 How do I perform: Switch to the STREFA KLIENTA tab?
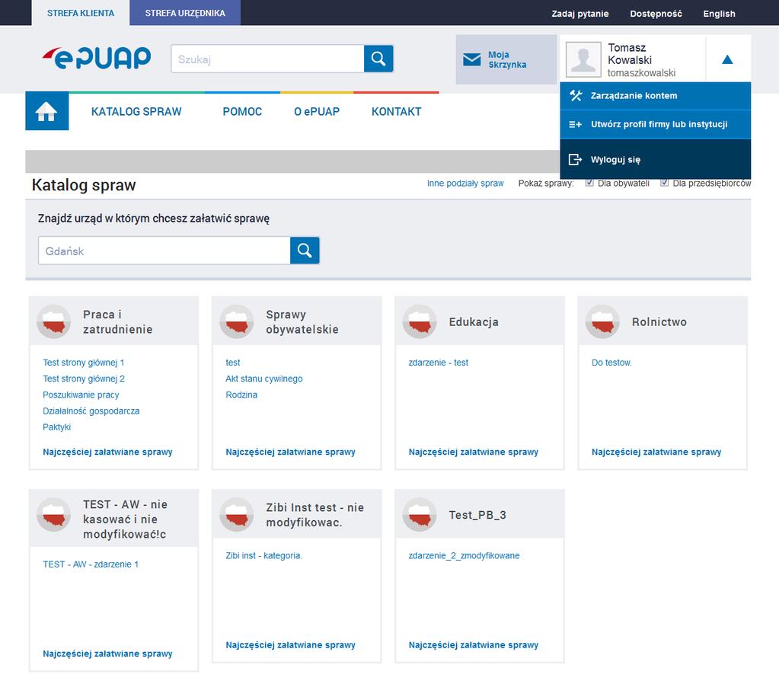click(81, 13)
